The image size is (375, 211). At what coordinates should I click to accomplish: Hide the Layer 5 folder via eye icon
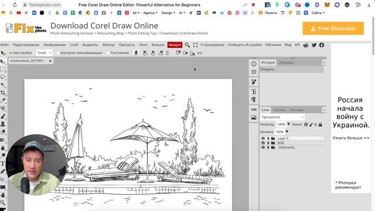point(263,138)
